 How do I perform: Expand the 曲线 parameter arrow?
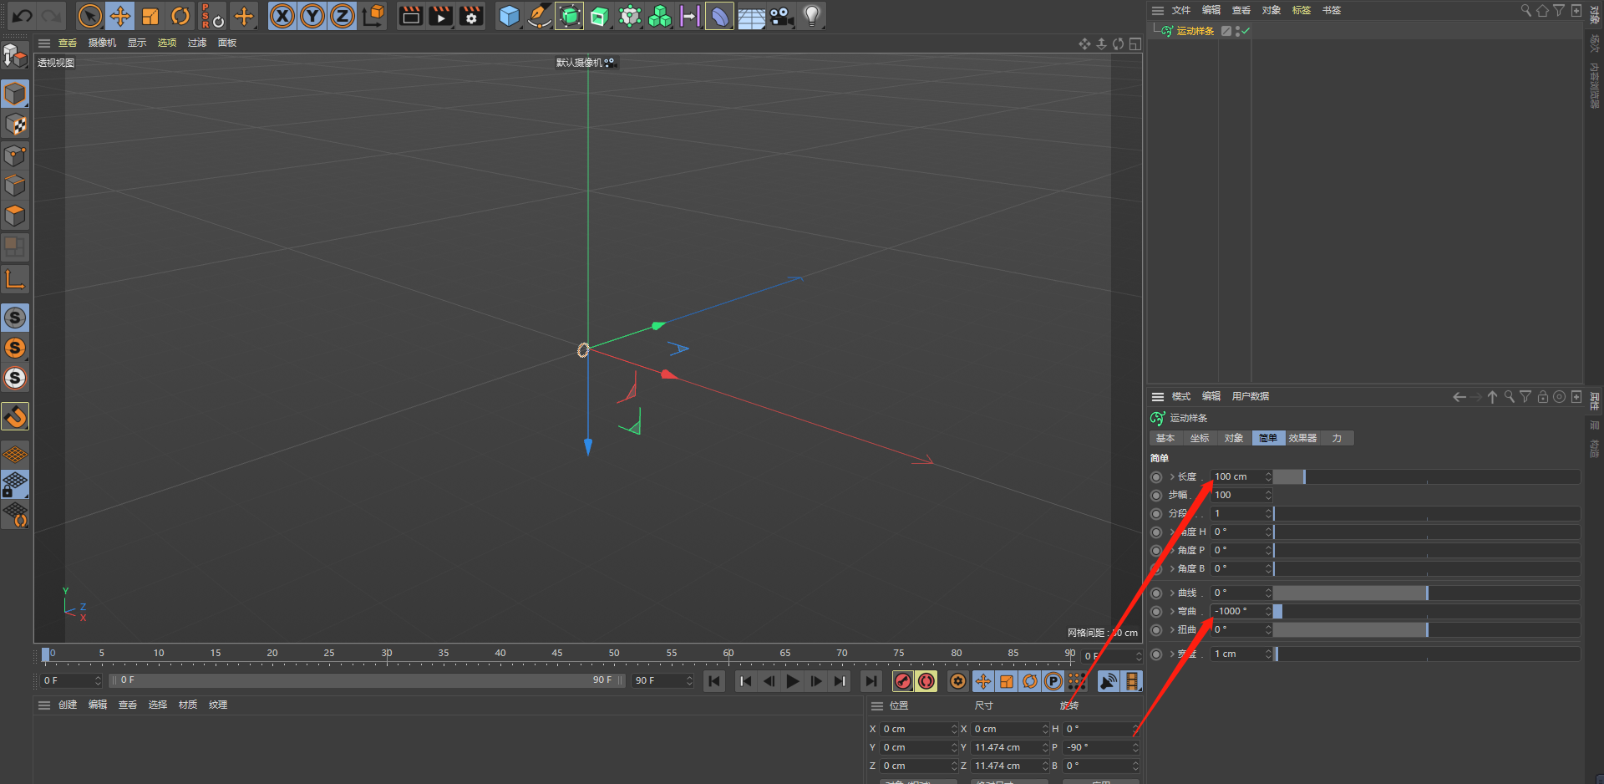coord(1172,593)
